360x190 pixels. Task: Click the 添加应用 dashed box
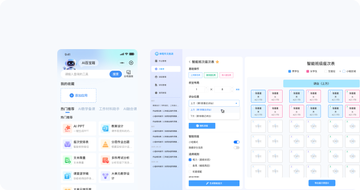(78, 95)
